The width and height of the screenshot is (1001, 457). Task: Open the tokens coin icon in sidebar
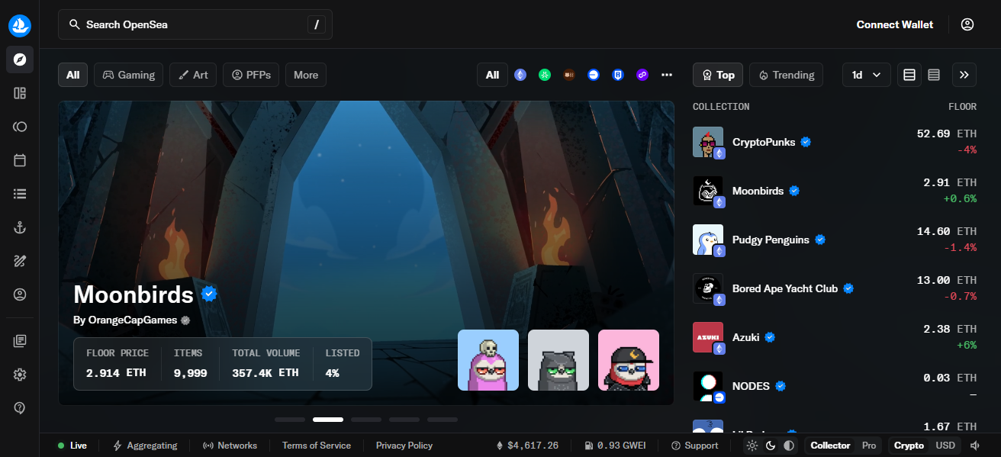[20, 127]
